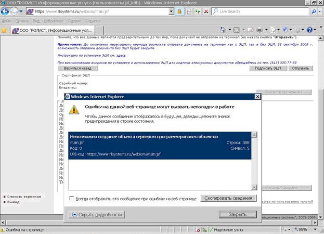Click the ООО РОЛИС window title bar icon
Image resolution: width=324 pixels, height=234 pixels.
3,3
